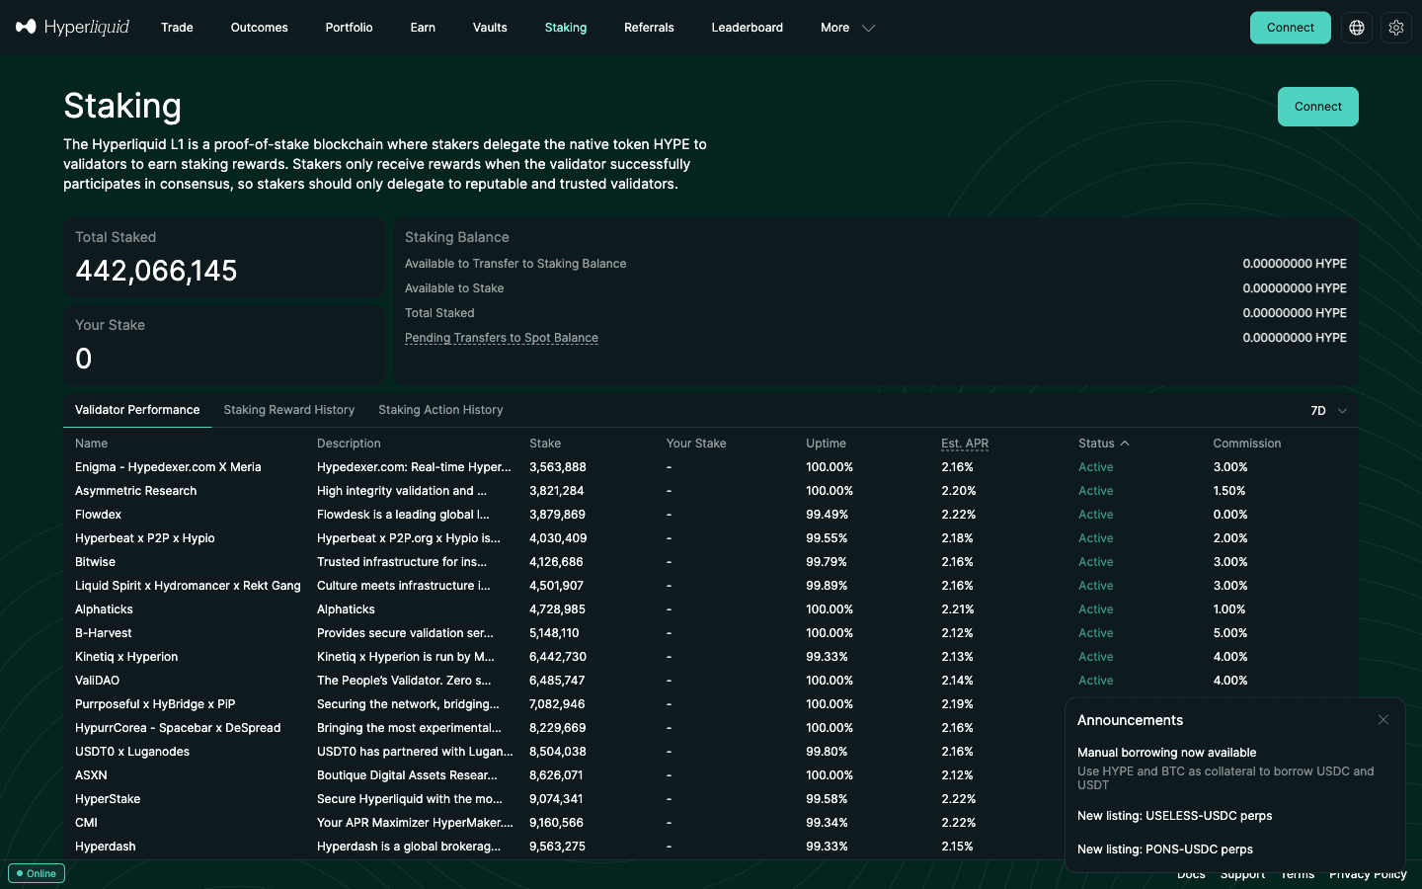Go to Vaults

(x=490, y=28)
